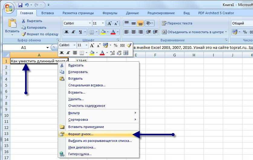This screenshot has width=253, height=160.
Task: Expand the Фильтр submenu
Action: point(99,113)
